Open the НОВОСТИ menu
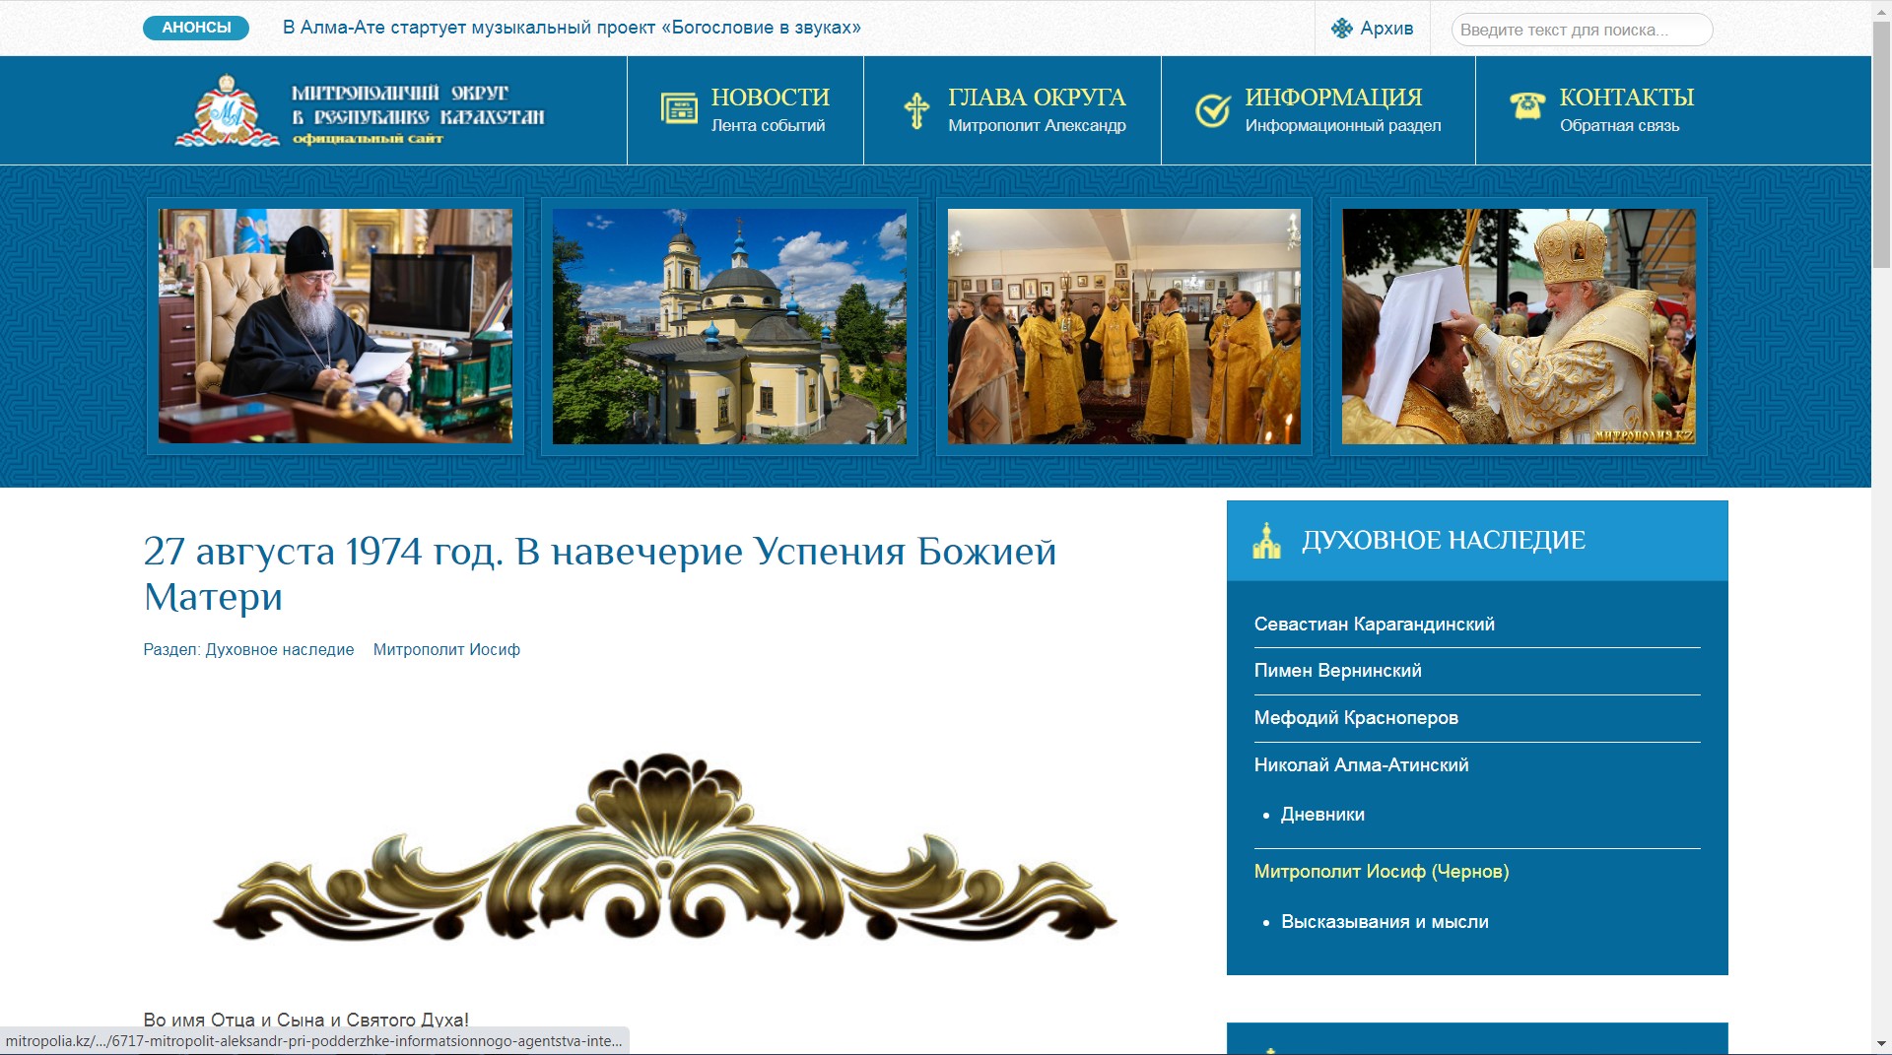 pos(770,97)
